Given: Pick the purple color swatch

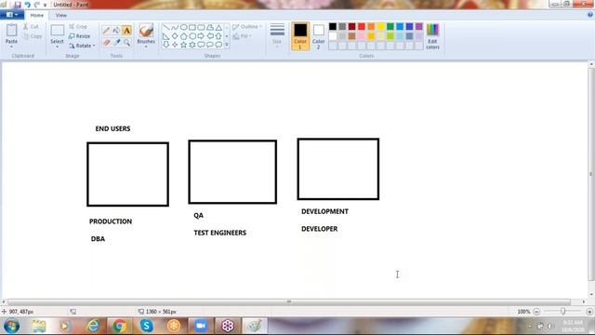Looking at the screenshot, I should click(x=419, y=27).
